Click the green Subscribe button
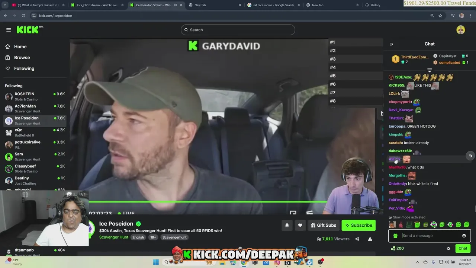This screenshot has height=268, width=476. 358,225
